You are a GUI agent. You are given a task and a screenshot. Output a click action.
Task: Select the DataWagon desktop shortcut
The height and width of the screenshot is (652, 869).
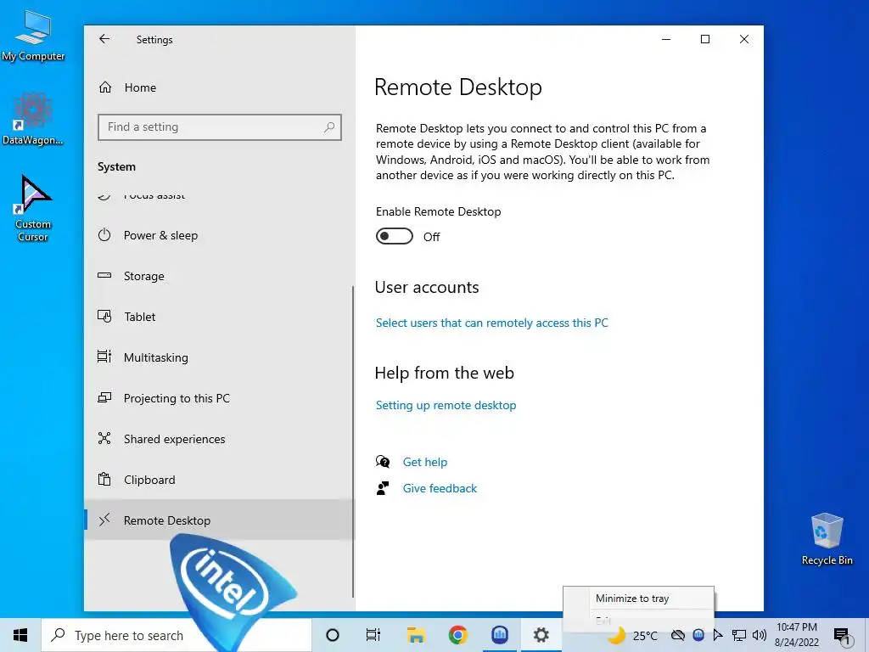tap(33, 119)
